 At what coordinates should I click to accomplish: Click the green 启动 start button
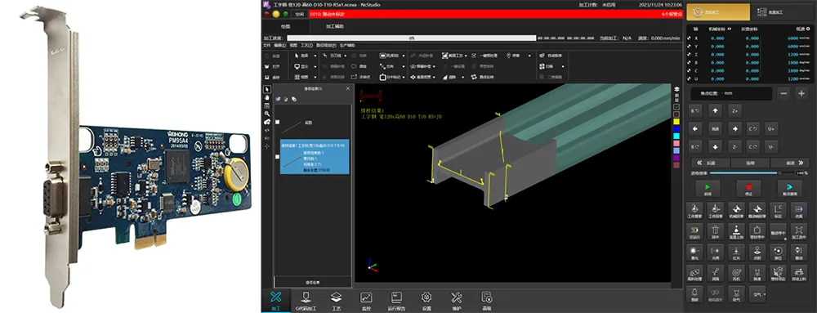pyautogui.click(x=708, y=188)
